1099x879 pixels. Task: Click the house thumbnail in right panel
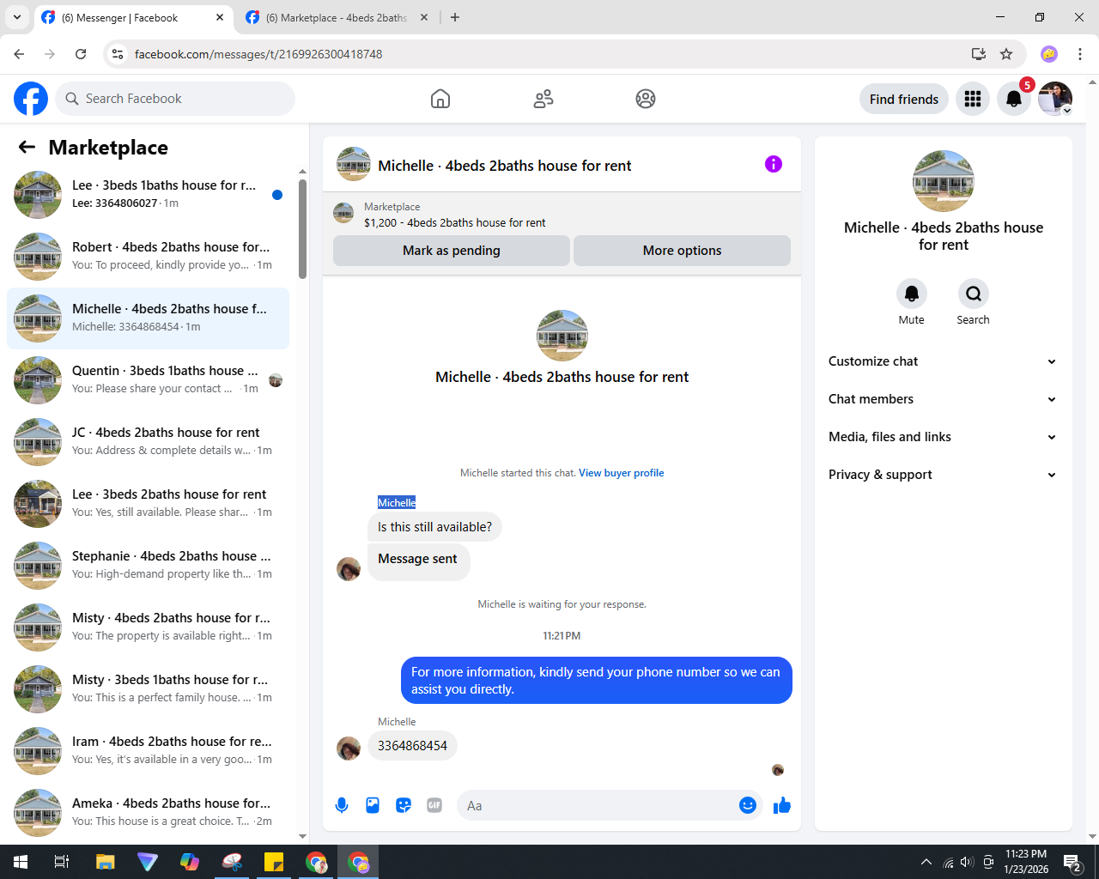(x=944, y=181)
